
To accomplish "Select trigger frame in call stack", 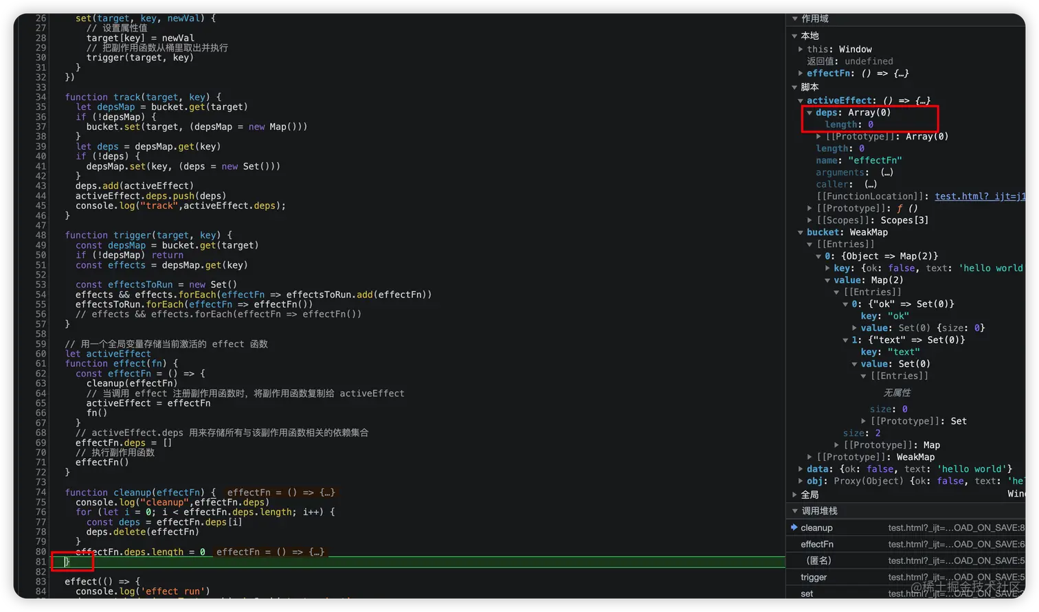I will click(x=814, y=577).
